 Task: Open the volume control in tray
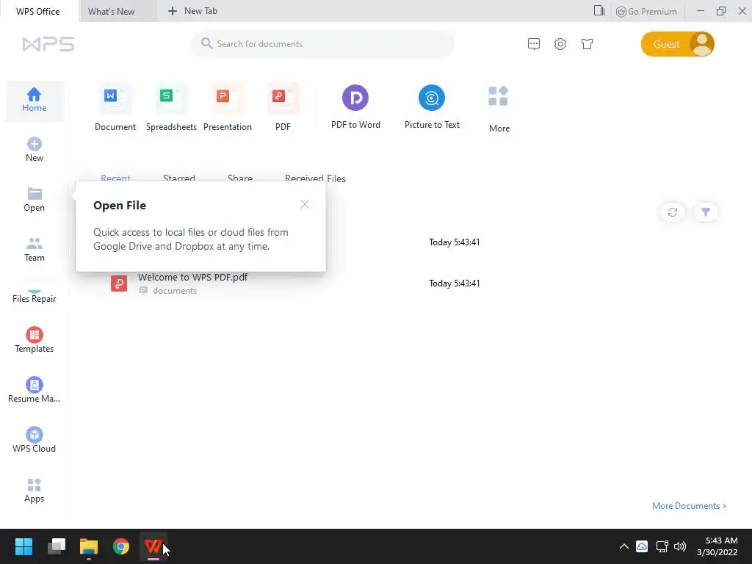coord(680,546)
